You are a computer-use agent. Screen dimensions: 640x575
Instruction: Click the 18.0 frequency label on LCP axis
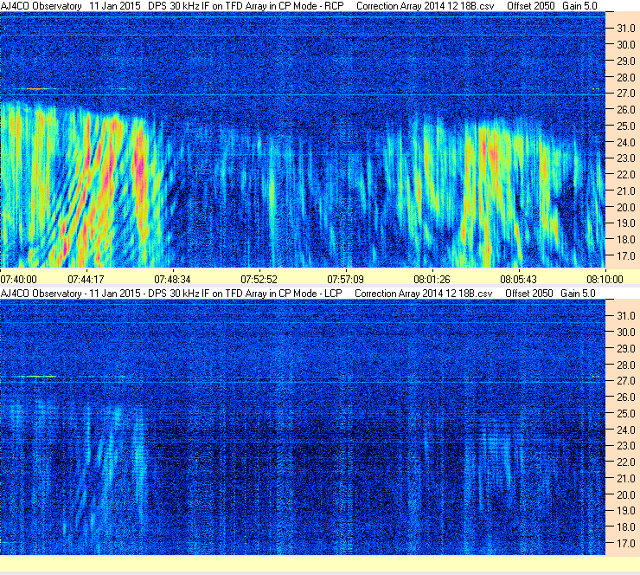(625, 527)
